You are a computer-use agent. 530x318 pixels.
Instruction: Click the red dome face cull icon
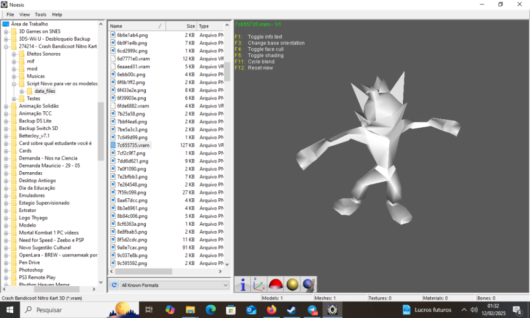pos(275,285)
